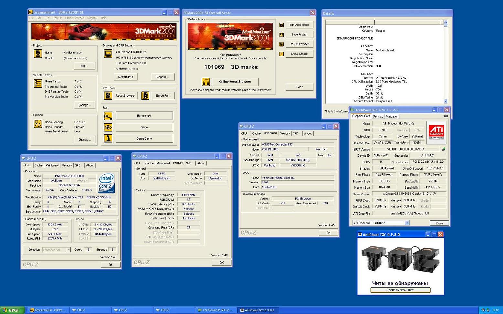Open the Processor selection dropdown in CPU-Z

68,250
